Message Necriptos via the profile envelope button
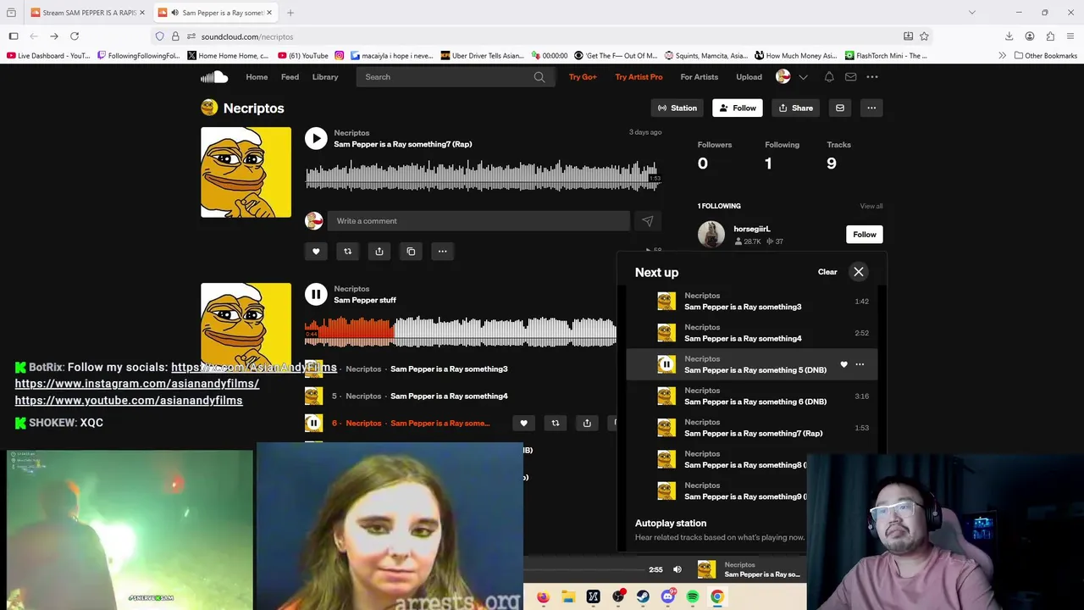 [x=840, y=108]
